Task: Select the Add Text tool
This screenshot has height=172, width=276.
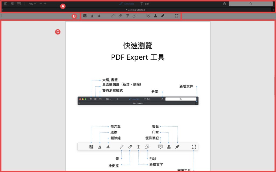Action: pyautogui.click(x=127, y=16)
